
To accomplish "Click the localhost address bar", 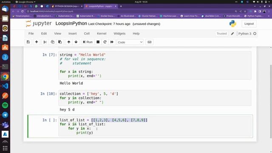I will (130, 11).
